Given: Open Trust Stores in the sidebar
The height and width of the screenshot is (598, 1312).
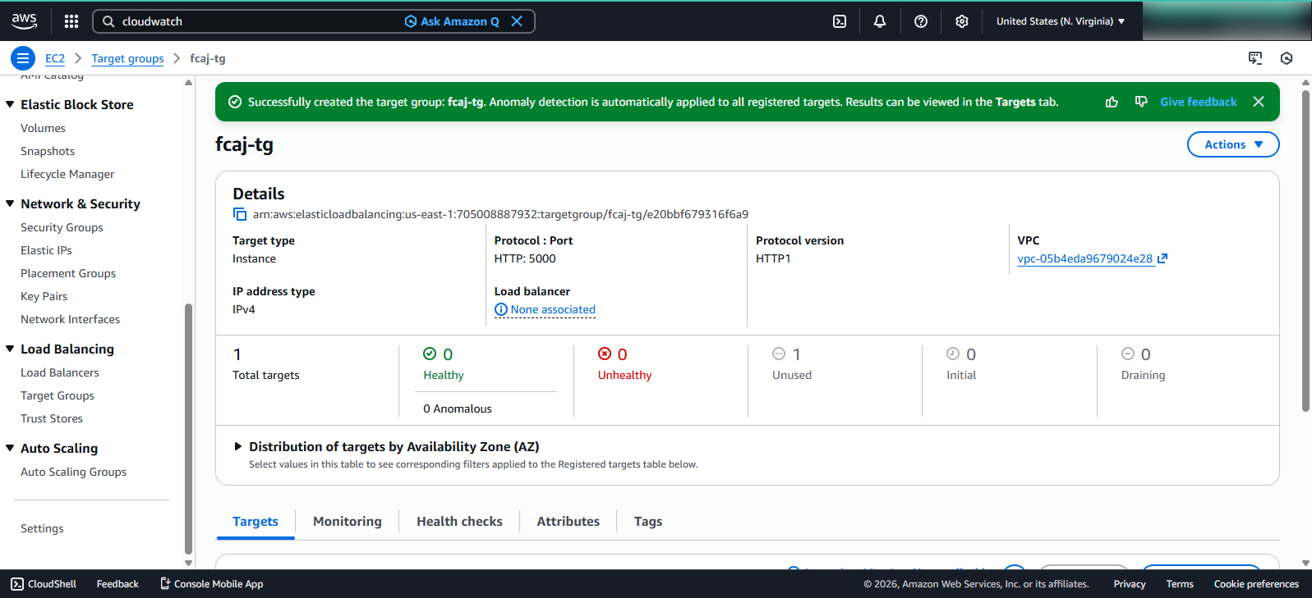Looking at the screenshot, I should pos(52,418).
